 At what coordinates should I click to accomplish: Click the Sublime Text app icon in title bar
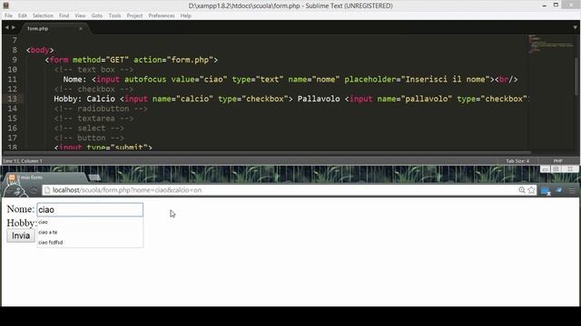[6, 5]
